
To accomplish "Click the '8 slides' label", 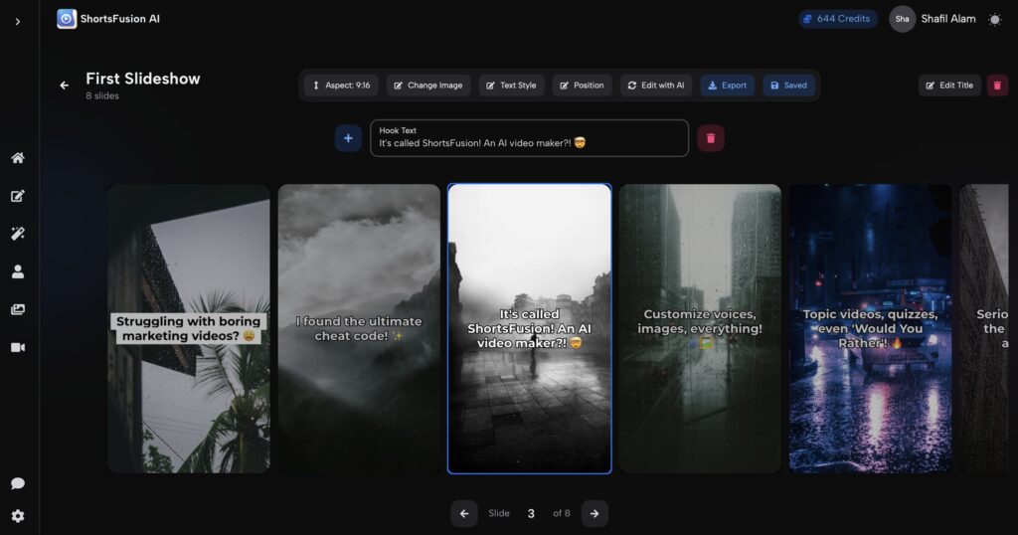I will click(102, 95).
